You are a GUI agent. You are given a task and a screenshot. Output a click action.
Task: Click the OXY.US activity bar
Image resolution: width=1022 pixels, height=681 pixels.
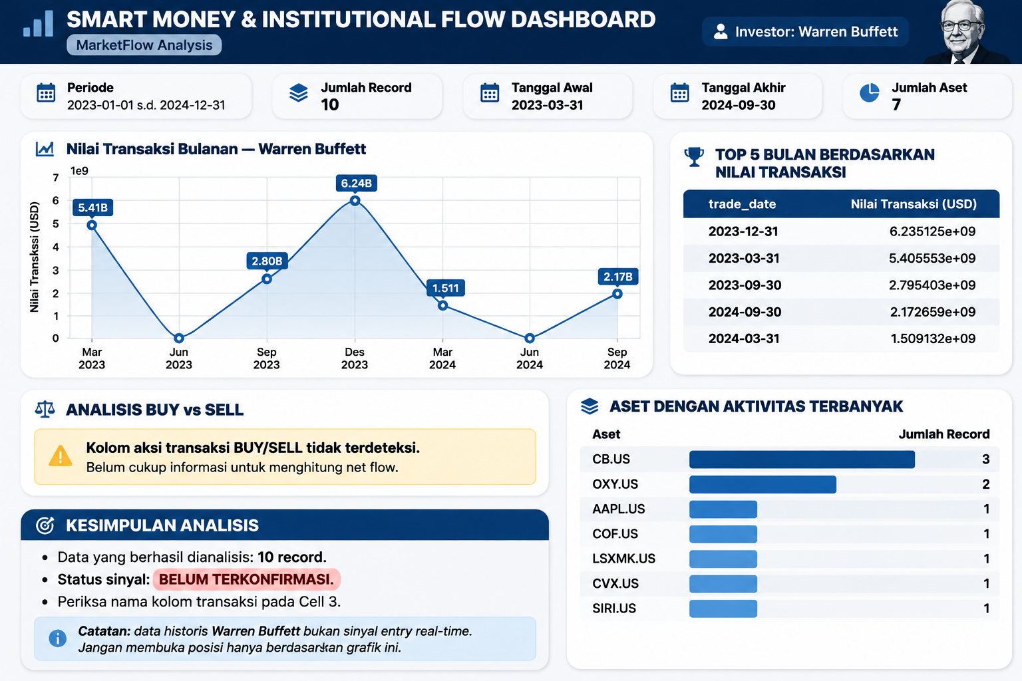point(763,484)
